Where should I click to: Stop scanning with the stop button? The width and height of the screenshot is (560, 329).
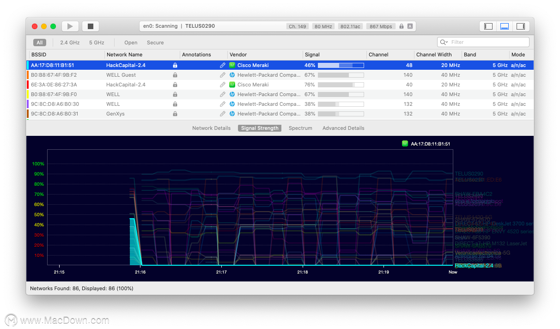point(91,26)
